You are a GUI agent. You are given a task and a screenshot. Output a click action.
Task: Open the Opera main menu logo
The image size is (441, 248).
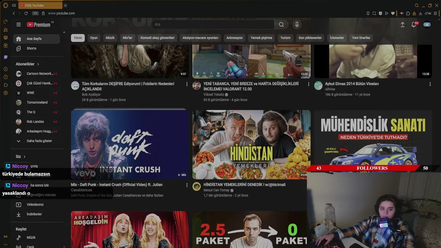(x=6, y=5)
